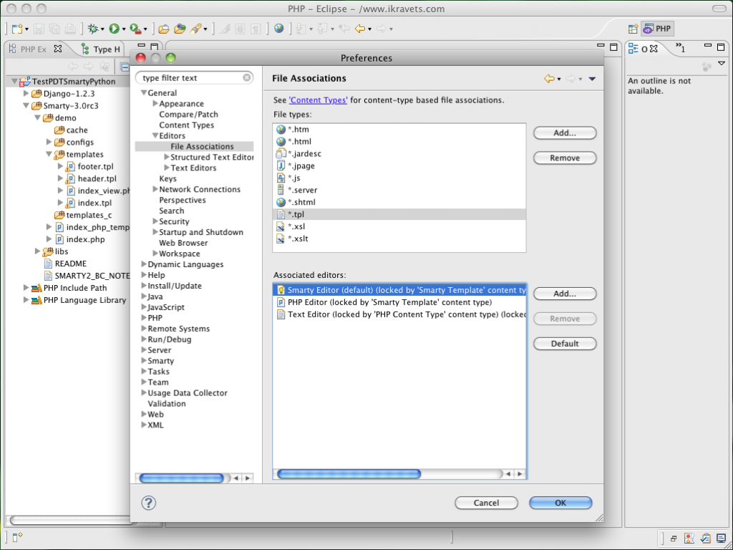
Task: Select the Save icon in the toolbar
Action: [39, 29]
